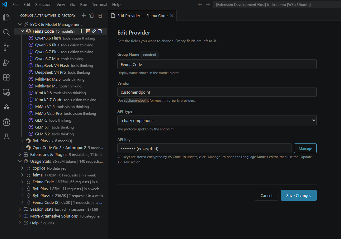This screenshot has height=239, width=341.
Task: Collapse the Usage Stats section
Action: pos(20,161)
